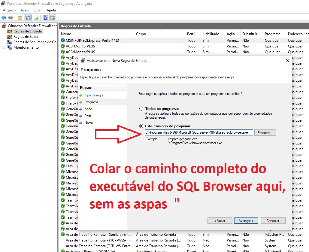Go to the Tipo de regra step link
The height and width of the screenshot is (252, 309).
click(94, 95)
